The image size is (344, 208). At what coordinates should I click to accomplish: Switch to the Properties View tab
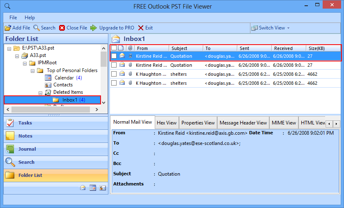[198, 123]
